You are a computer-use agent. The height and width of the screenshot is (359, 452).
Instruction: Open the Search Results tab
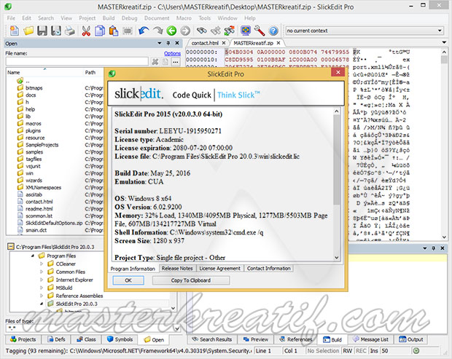tap(212, 339)
